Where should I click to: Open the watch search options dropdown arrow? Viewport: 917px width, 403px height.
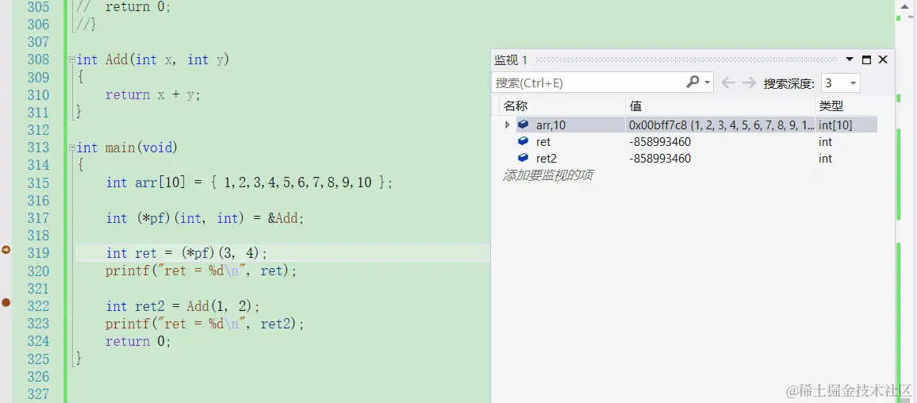[708, 83]
